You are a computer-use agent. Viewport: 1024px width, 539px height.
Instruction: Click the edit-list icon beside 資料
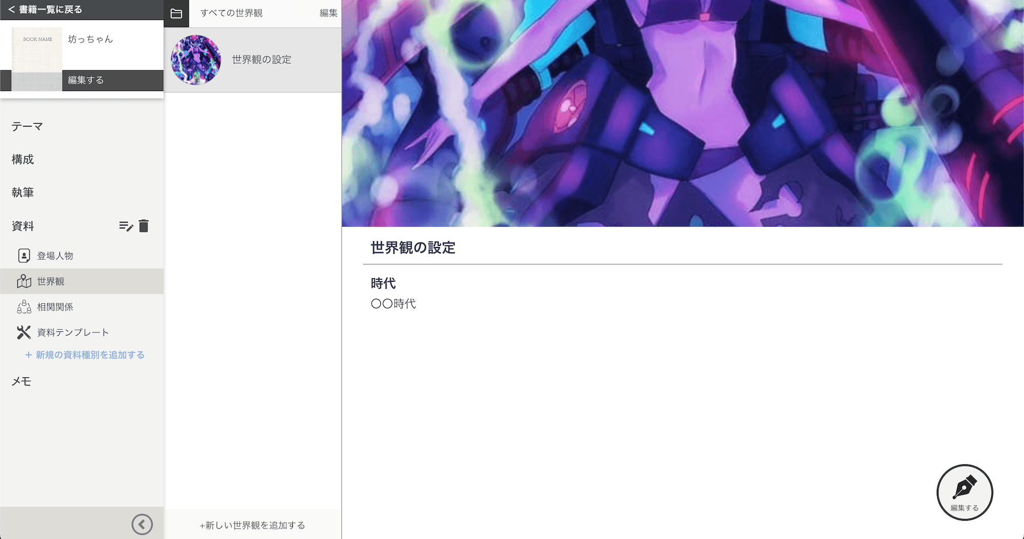click(x=126, y=226)
